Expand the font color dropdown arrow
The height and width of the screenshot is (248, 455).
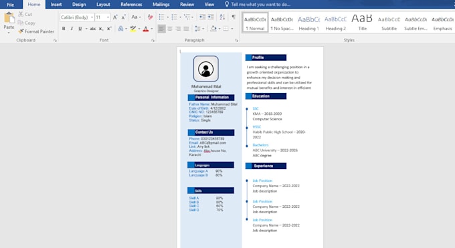point(151,29)
